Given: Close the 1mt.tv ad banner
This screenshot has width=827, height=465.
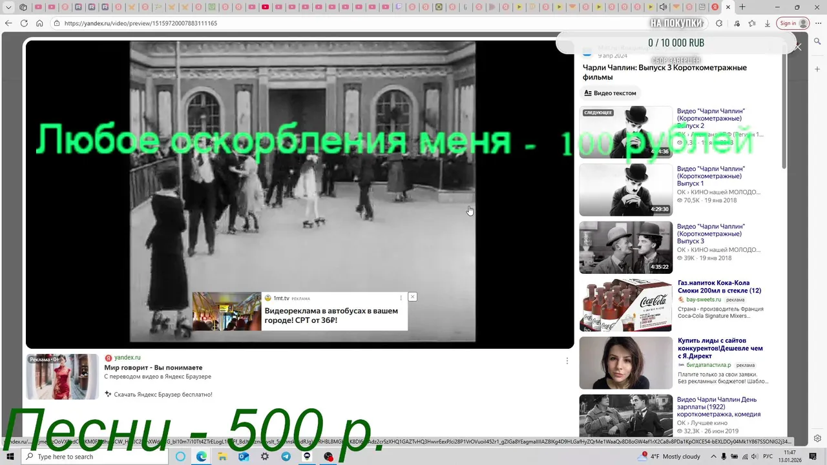Looking at the screenshot, I should pyautogui.click(x=412, y=296).
